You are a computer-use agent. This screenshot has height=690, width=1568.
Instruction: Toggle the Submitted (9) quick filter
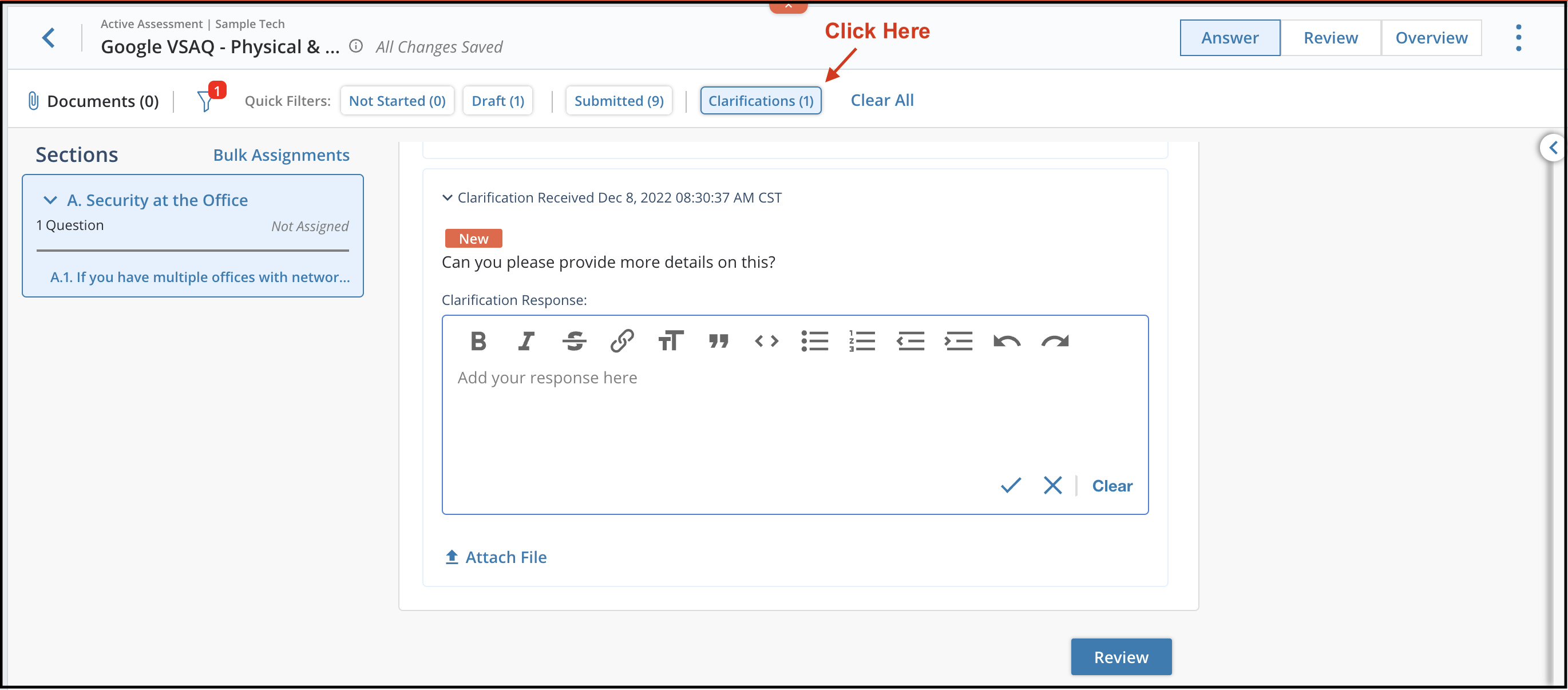click(x=619, y=101)
